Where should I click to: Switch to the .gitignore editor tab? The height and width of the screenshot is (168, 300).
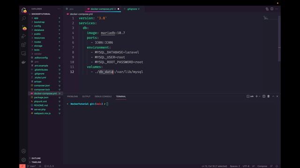132,9
